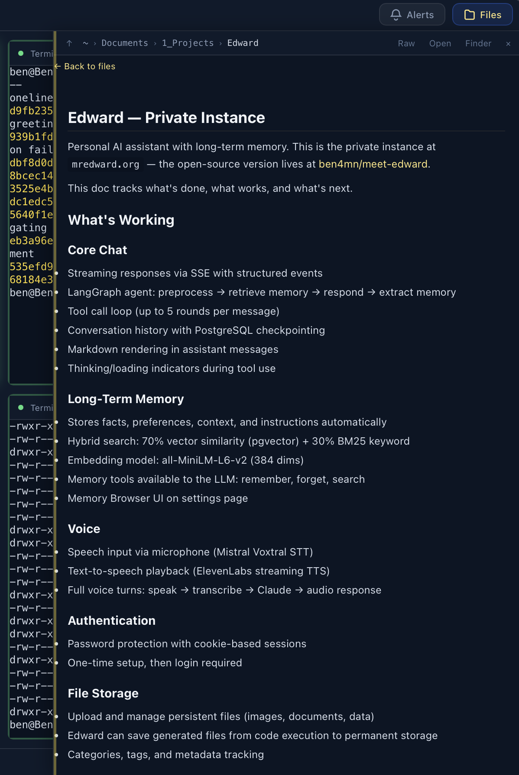Click 'Voice' heading
The height and width of the screenshot is (775, 519).
(84, 529)
